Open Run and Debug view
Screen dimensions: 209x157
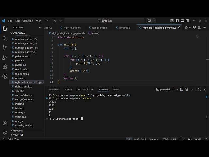(x=5, y=58)
